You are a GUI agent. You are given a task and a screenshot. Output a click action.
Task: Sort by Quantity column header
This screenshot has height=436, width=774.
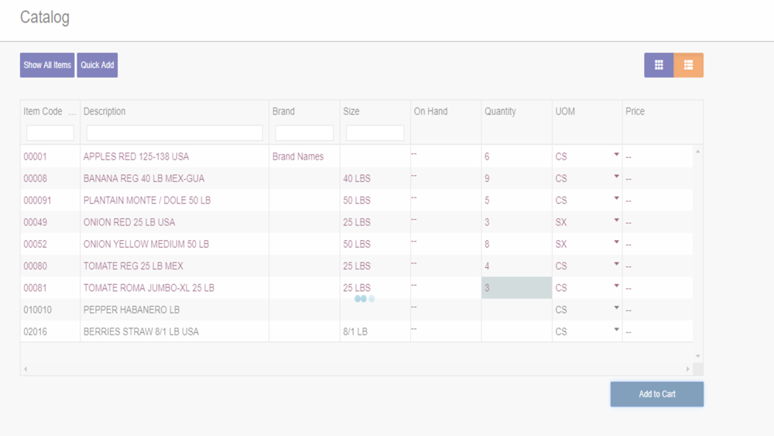click(x=500, y=112)
